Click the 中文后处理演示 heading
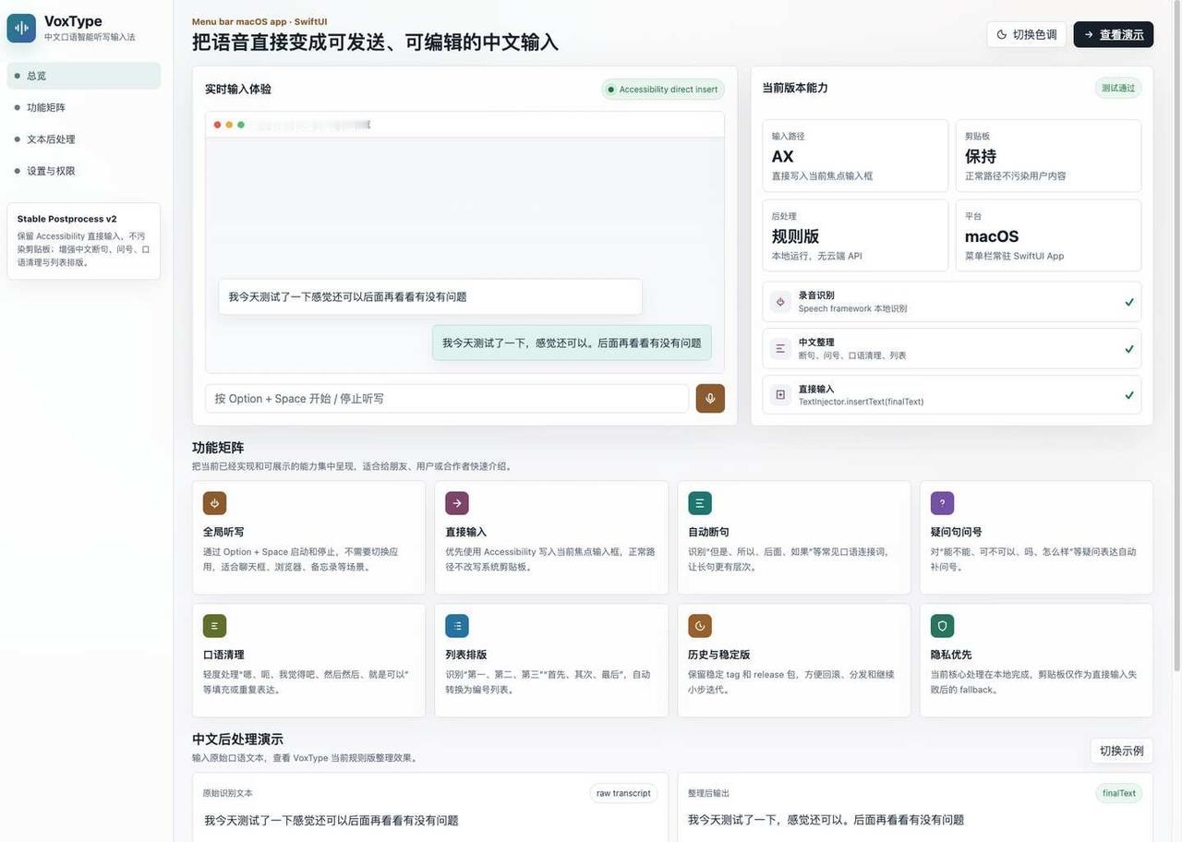Image resolution: width=1182 pixels, height=842 pixels. tap(237, 739)
